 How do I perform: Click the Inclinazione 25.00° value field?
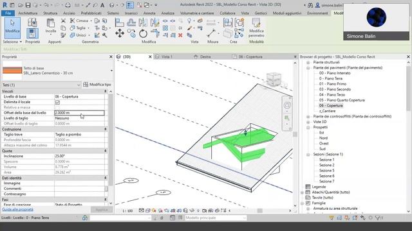coord(79,156)
